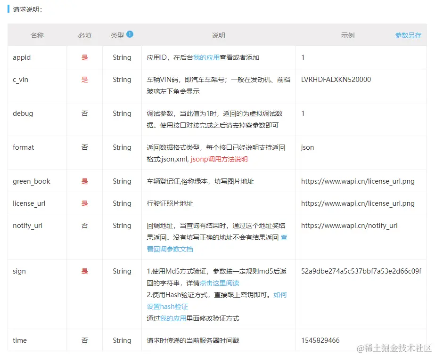Select 行驶证照片地址 description text
The height and width of the screenshot is (356, 435).
click(x=170, y=203)
